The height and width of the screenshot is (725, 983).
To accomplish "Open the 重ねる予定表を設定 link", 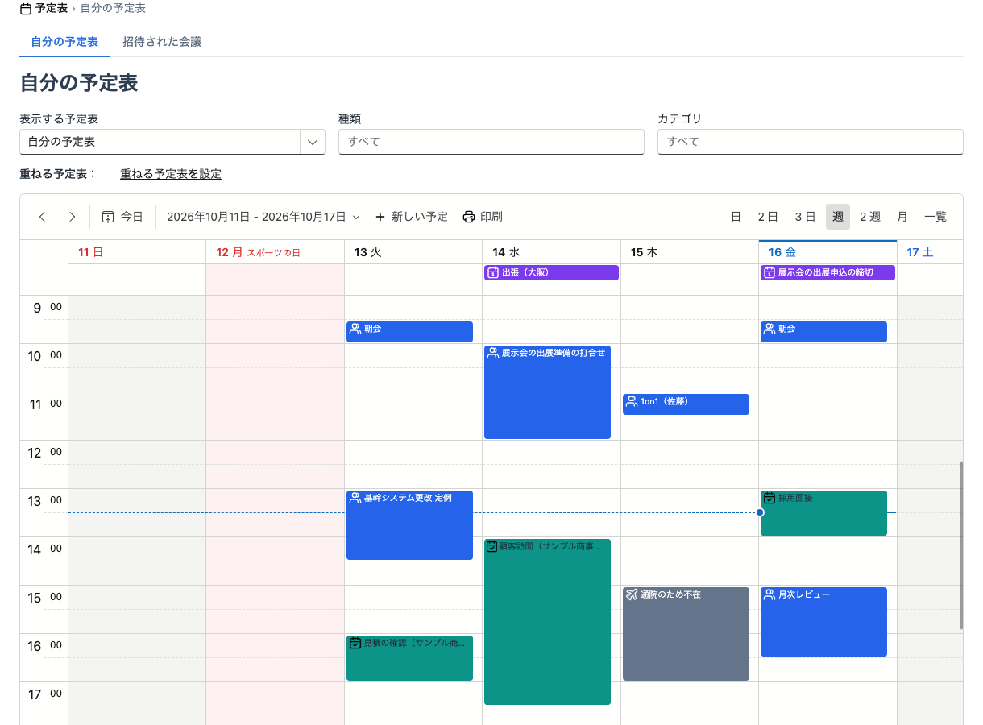I will [171, 174].
